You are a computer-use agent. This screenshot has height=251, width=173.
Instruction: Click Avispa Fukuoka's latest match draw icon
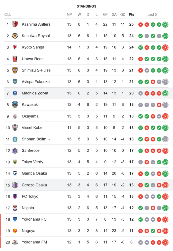pos(165,82)
